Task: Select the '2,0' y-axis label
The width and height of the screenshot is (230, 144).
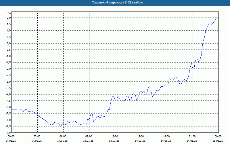Action: click(x=9, y=18)
